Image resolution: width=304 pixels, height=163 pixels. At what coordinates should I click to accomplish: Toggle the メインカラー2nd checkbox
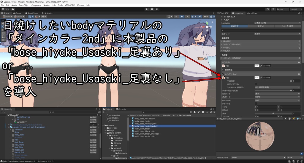coord(223,74)
